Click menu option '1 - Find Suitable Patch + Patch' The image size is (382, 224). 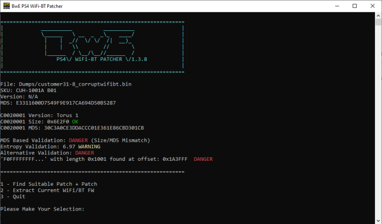tap(49, 184)
